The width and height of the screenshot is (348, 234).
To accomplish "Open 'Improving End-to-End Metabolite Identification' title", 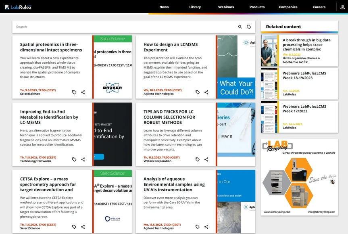I will point(49,117).
